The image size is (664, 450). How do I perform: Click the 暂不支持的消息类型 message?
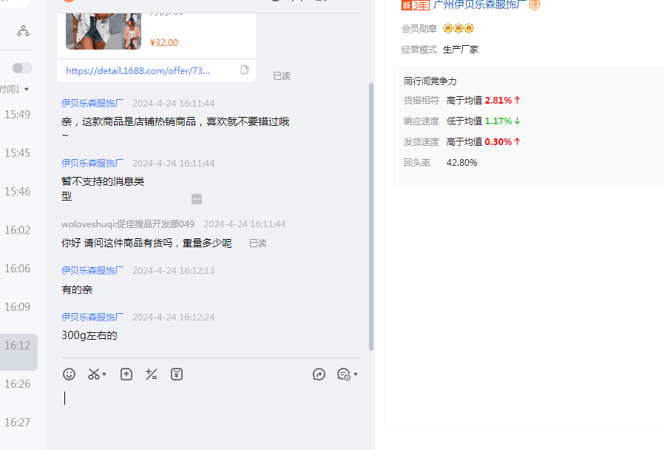(103, 189)
